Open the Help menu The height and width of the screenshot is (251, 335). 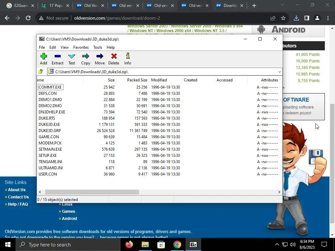pyautogui.click(x=111, y=47)
